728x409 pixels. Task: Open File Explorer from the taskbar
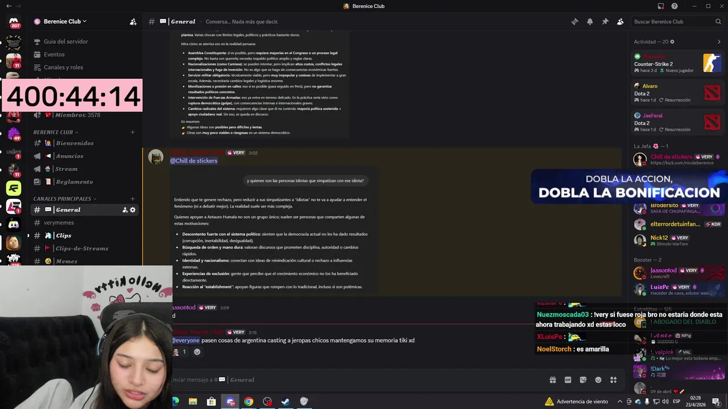193,402
